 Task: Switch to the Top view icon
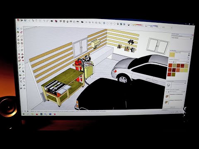pos(64,22)
